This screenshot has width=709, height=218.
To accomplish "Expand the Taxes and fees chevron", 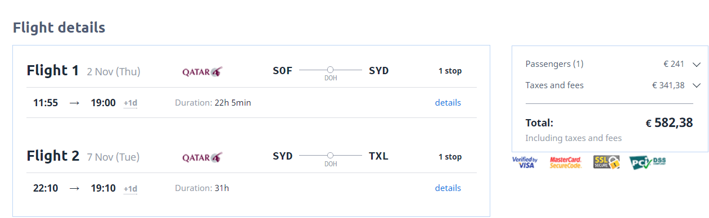I will (697, 86).
